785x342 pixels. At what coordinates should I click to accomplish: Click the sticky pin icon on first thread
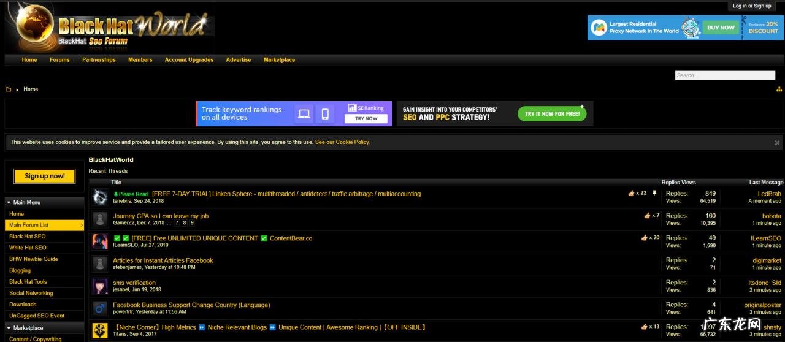654,194
